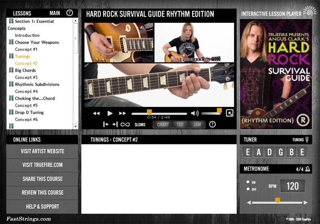Click the help icon in Lessons header
This screenshot has height=224, width=320.
70,13
